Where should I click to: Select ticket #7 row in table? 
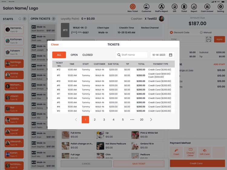[x=113, y=94]
